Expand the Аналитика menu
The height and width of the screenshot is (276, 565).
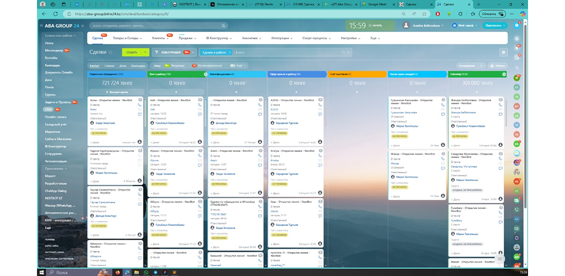pos(251,38)
